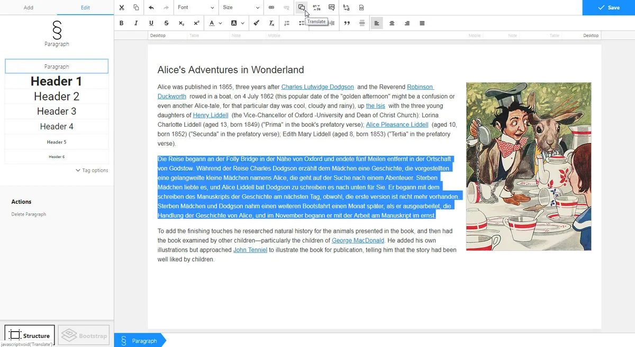Insert a hyperlink with the link icon

coord(271,7)
